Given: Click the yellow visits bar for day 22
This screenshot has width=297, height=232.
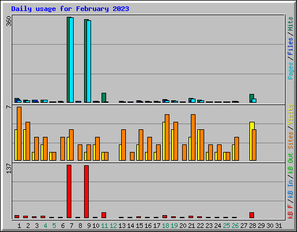Looking at the screenshot, I should click(198, 145).
